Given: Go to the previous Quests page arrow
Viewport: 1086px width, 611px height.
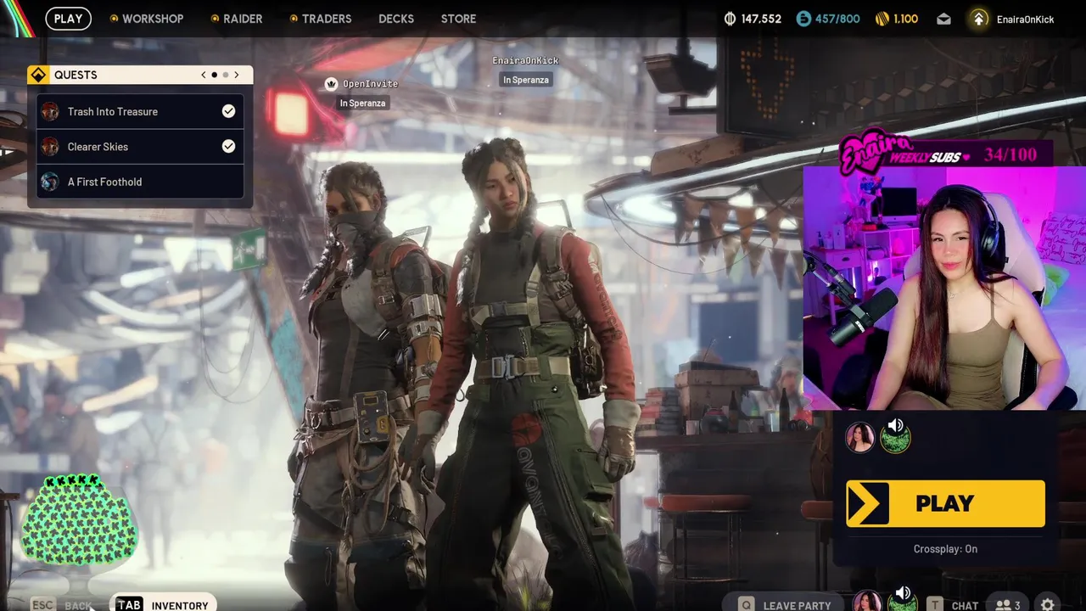Looking at the screenshot, I should point(204,75).
